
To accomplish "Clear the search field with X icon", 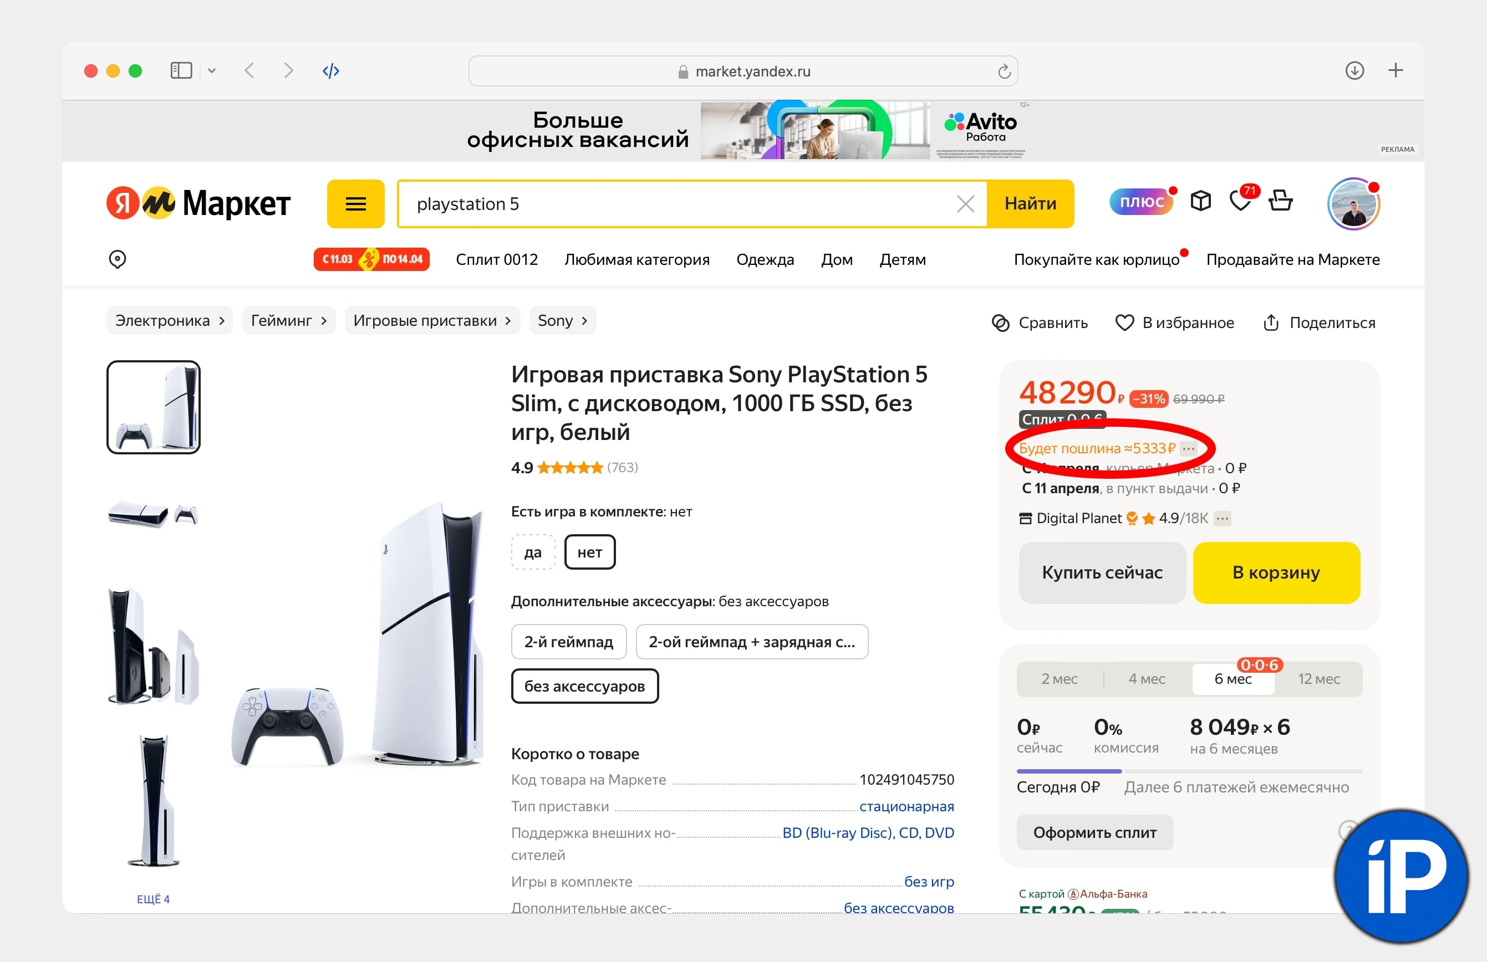I will point(965,203).
